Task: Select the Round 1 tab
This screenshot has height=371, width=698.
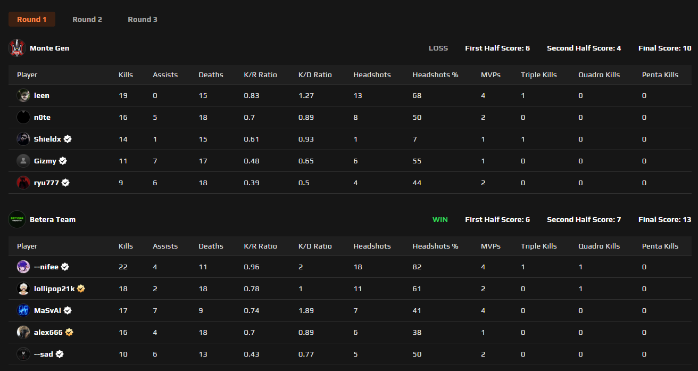Action: pos(32,19)
